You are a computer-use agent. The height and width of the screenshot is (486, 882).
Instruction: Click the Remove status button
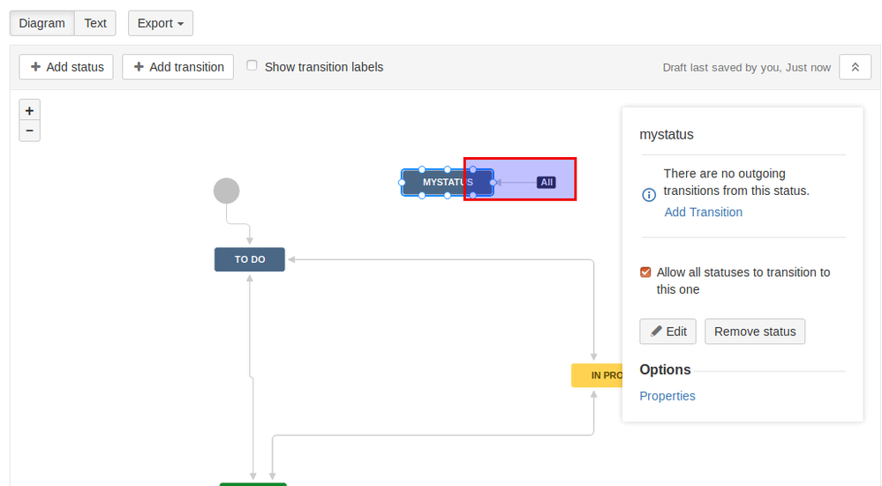[755, 332]
